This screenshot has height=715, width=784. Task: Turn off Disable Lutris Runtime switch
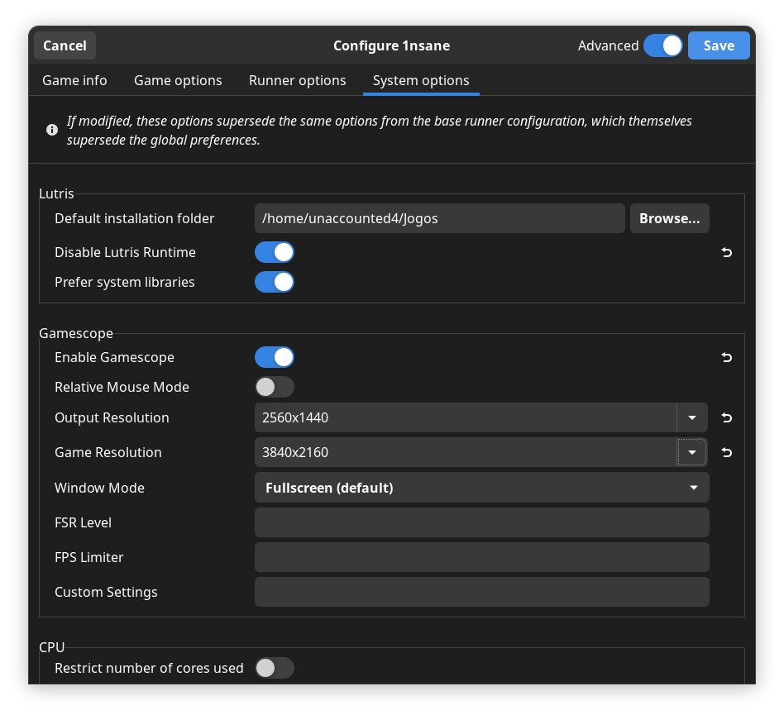coord(275,252)
